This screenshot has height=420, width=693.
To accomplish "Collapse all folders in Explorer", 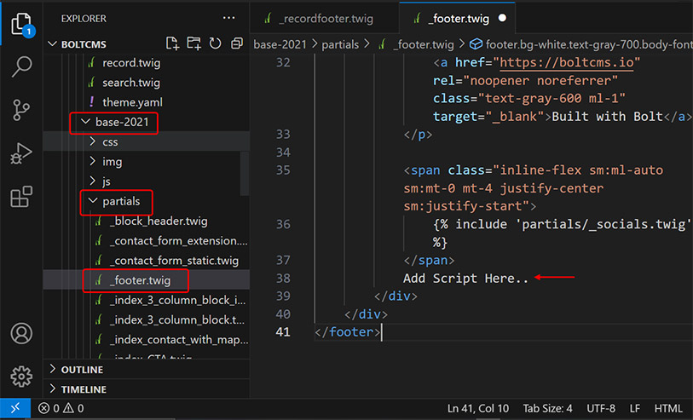I will click(237, 43).
